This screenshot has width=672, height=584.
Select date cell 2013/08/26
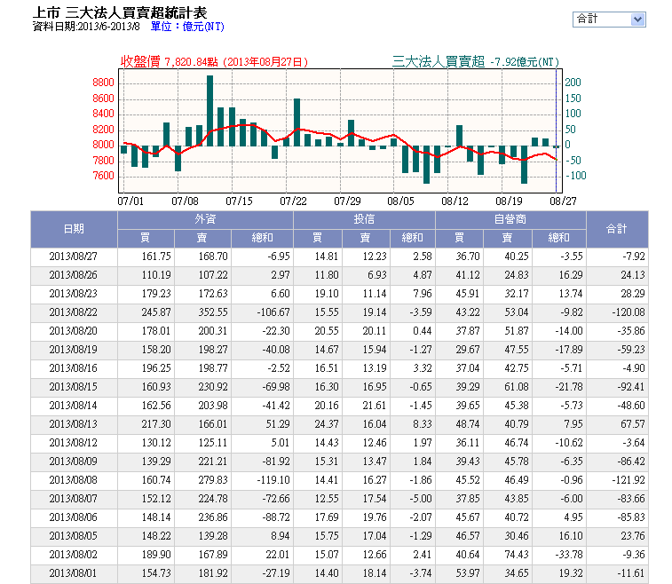[74, 275]
